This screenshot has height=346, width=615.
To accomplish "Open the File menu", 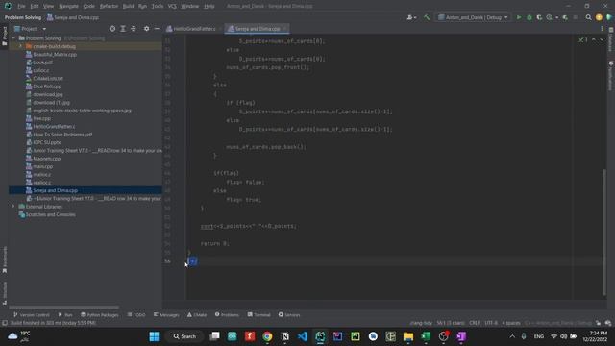I will point(21,6).
